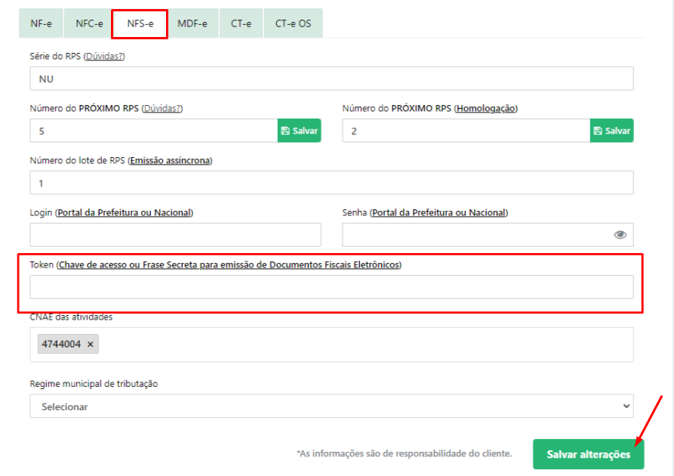Click the PRÓXIMO RPS field containing 5
This screenshot has width=674, height=476.
(x=153, y=131)
